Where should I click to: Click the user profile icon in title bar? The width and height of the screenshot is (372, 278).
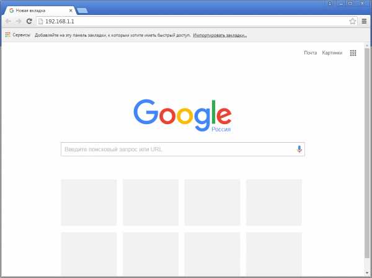point(330,3)
